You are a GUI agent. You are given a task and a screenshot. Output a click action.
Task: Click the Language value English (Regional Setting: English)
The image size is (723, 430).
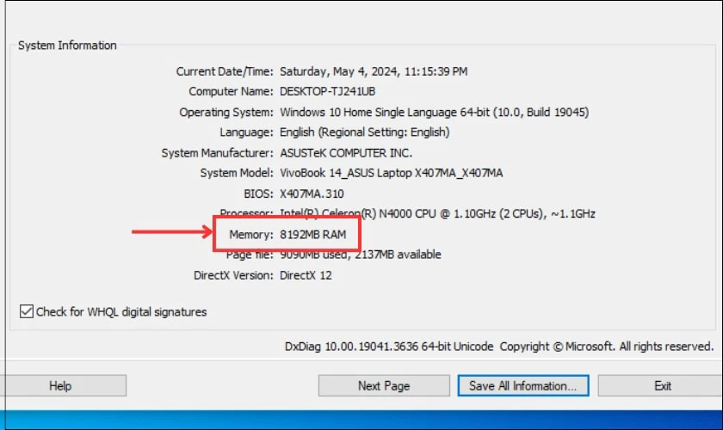(364, 132)
